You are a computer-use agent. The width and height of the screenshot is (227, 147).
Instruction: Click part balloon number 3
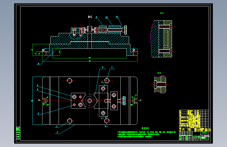point(38,114)
